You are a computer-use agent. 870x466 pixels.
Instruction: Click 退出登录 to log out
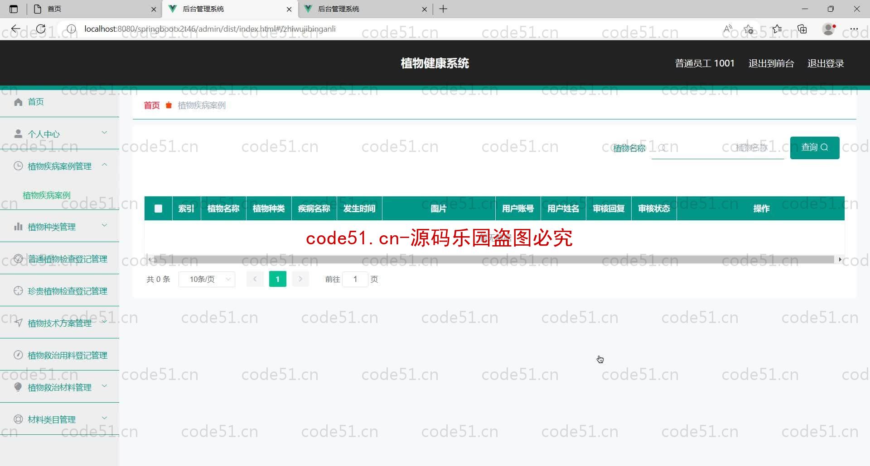pos(826,63)
